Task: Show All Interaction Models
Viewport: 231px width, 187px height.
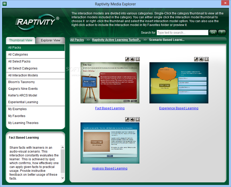Action: click(35, 75)
